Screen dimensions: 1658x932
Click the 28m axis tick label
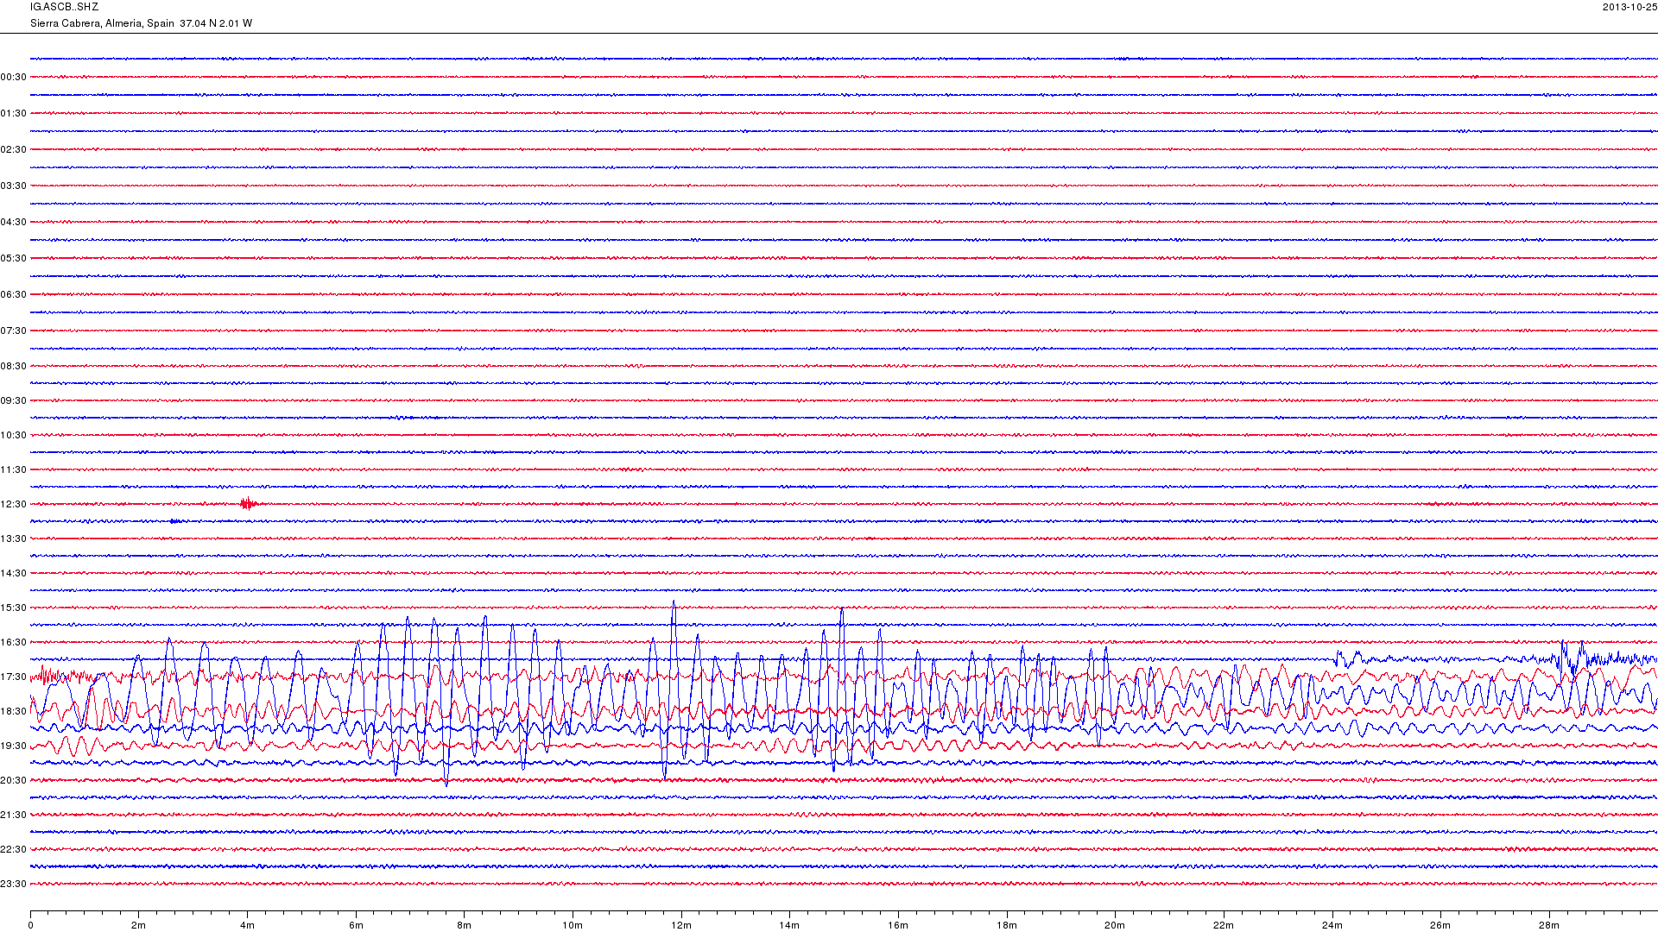pos(1549,926)
